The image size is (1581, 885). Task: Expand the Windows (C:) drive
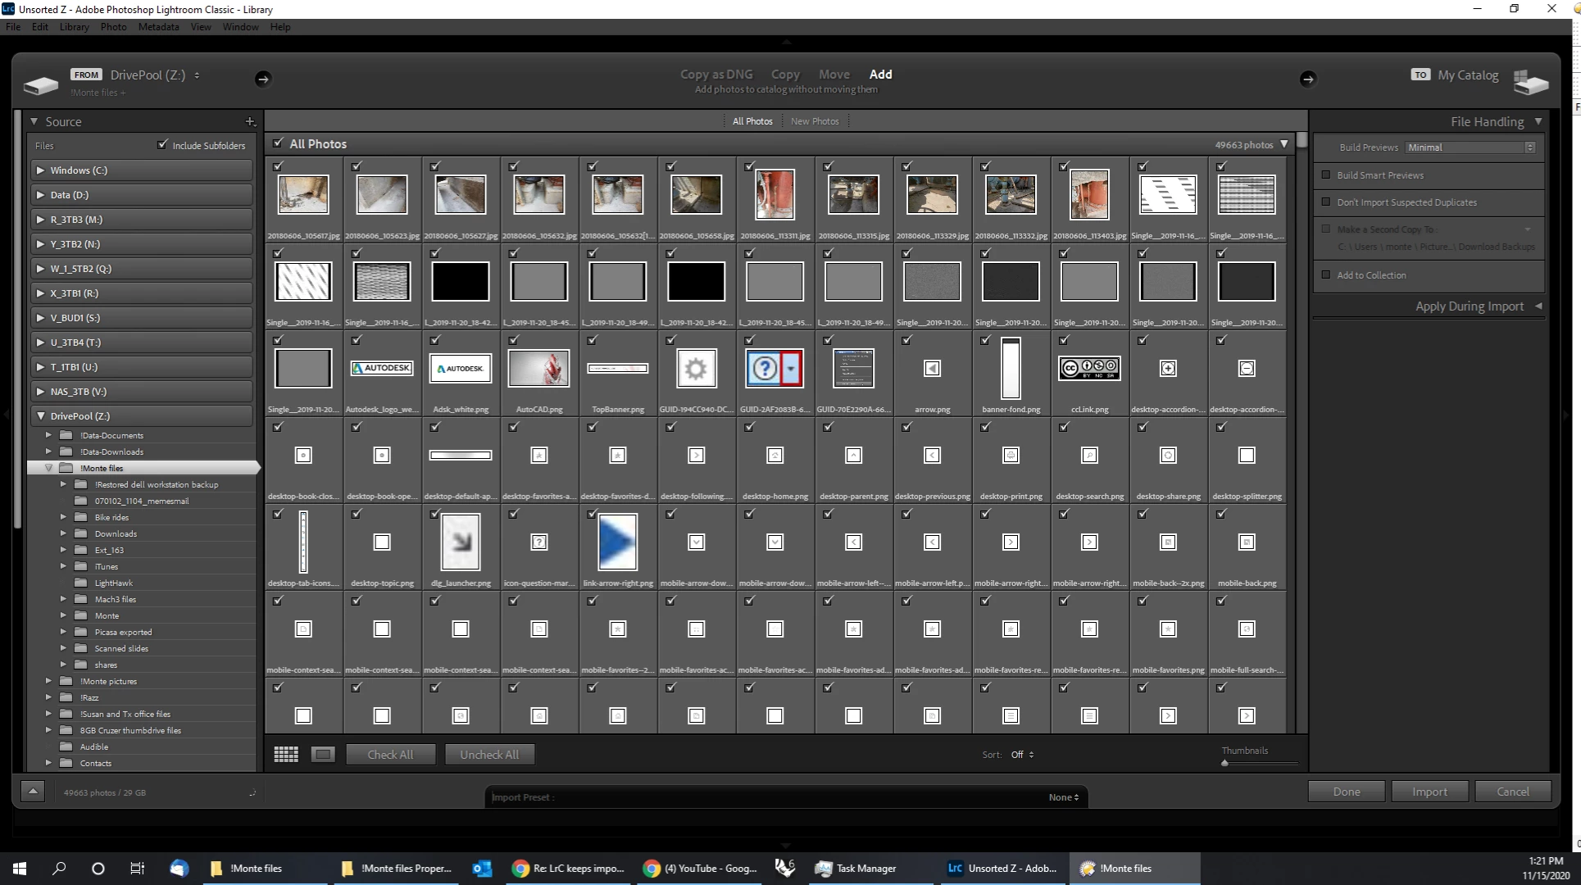click(40, 170)
